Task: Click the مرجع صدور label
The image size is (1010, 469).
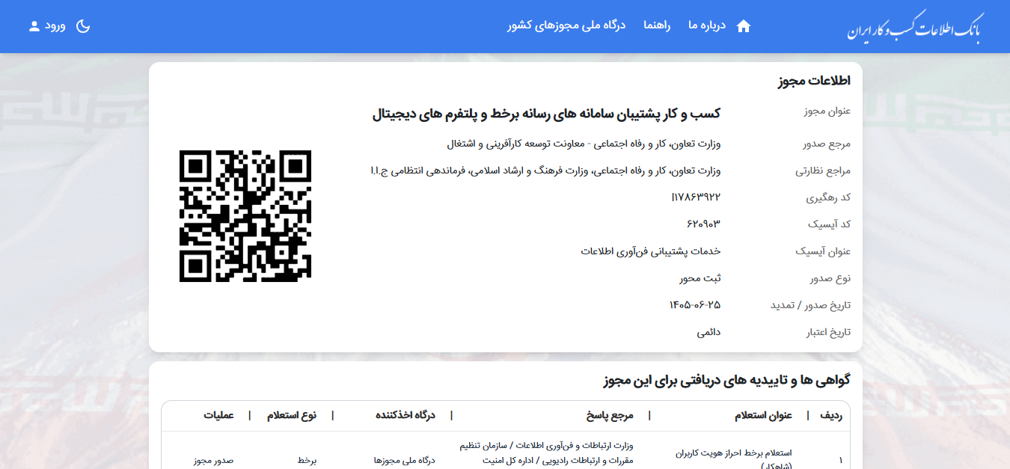Action: (826, 144)
